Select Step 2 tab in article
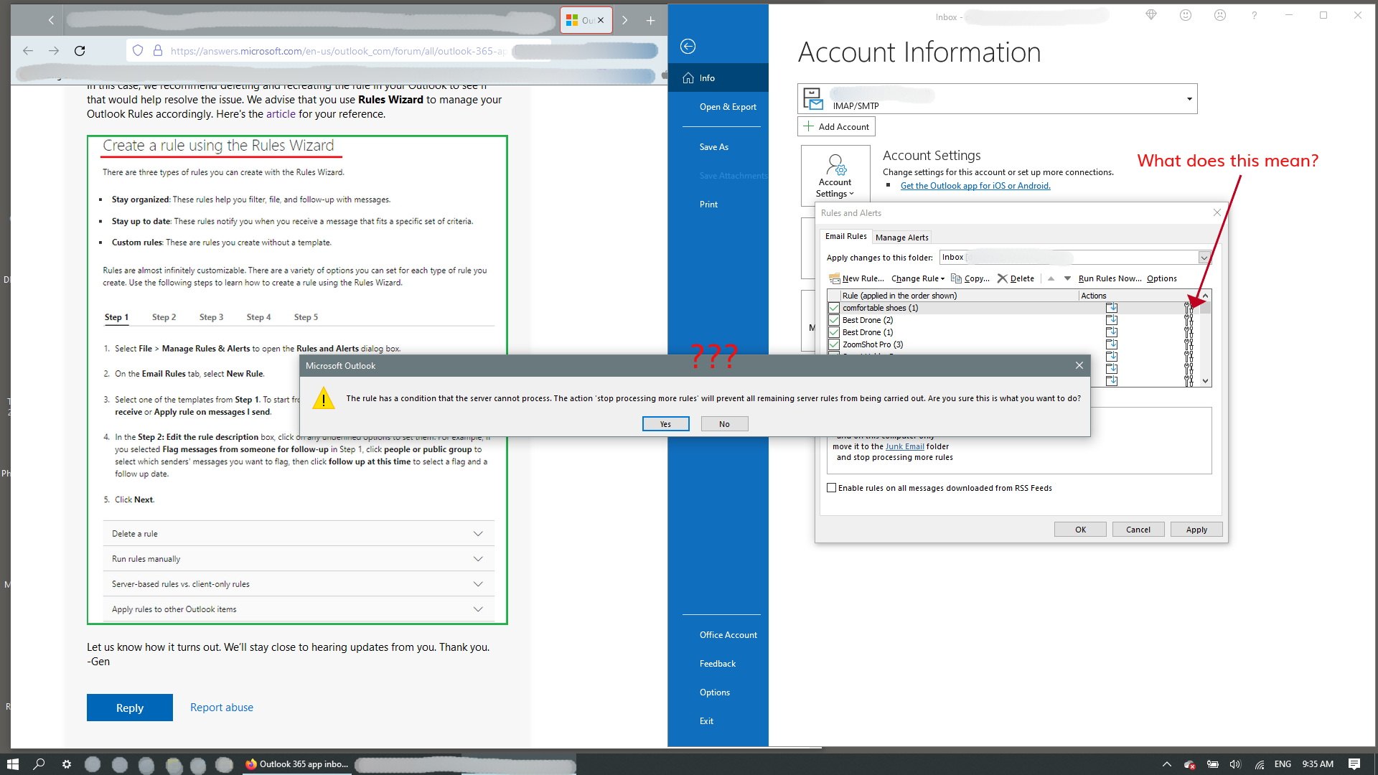 164,317
